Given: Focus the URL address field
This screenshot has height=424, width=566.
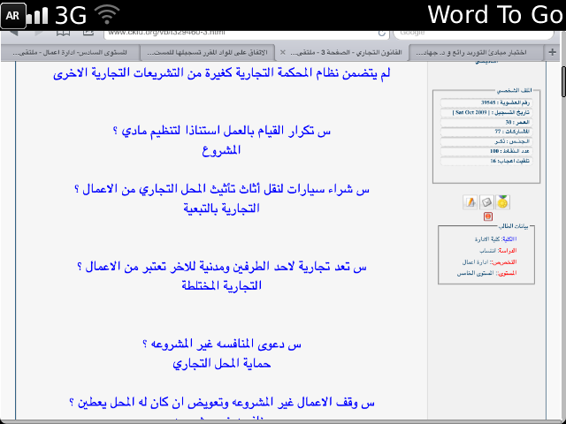Looking at the screenshot, I should click(x=246, y=34).
